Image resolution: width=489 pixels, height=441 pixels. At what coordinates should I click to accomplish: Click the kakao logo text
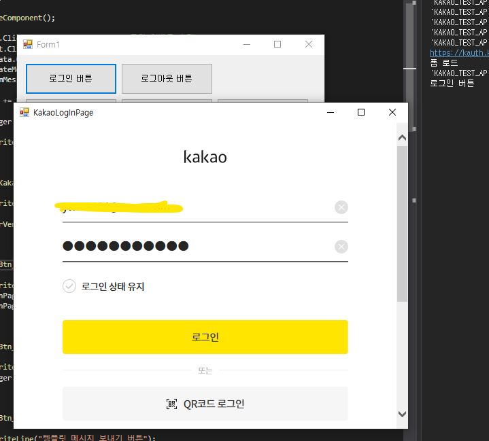[205, 157]
